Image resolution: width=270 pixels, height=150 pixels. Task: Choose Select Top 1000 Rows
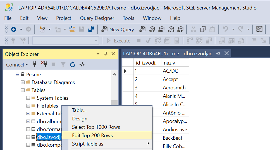point(107,127)
